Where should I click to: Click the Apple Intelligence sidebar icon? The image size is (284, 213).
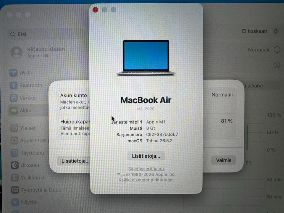coord(14,140)
